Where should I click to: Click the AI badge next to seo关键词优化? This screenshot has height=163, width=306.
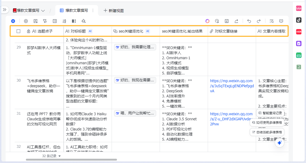click(148, 31)
